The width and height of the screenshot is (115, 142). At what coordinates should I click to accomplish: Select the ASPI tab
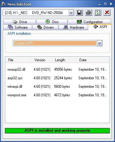pyautogui.click(x=100, y=27)
